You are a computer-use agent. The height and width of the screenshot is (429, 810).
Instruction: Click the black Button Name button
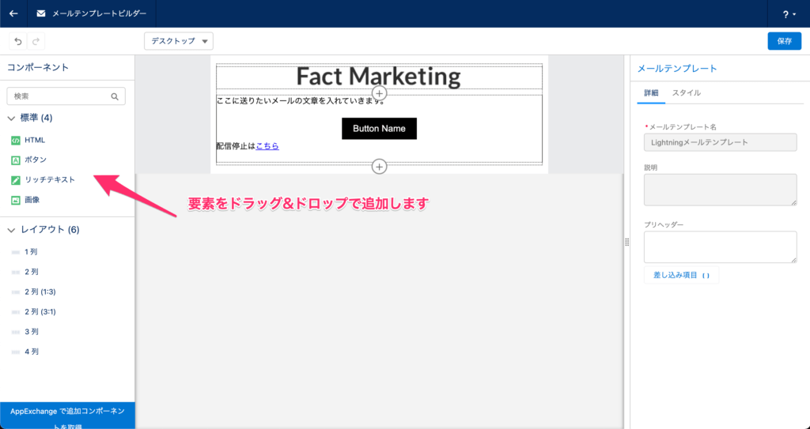[379, 129]
